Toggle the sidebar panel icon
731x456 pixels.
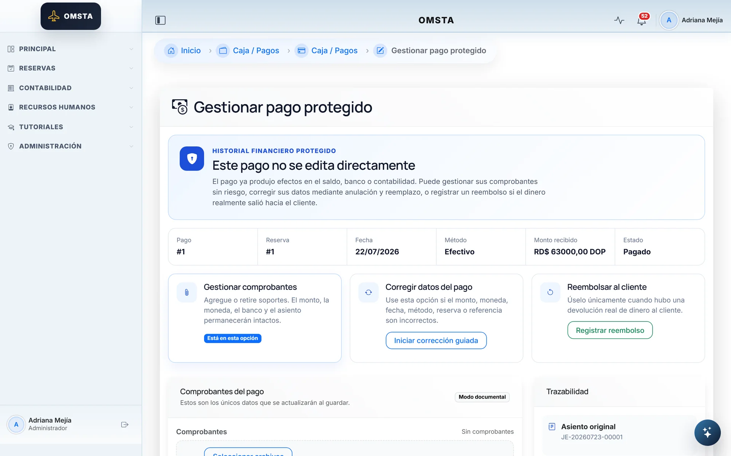pos(160,20)
